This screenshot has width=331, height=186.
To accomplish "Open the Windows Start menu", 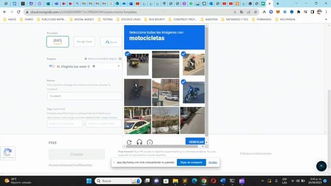I will [89, 181].
